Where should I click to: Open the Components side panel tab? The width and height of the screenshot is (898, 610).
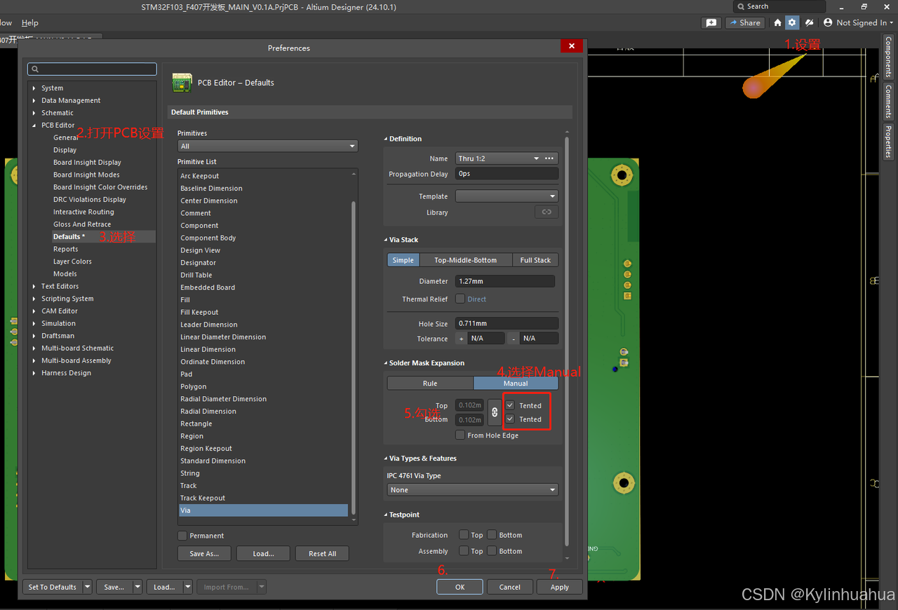coord(887,57)
